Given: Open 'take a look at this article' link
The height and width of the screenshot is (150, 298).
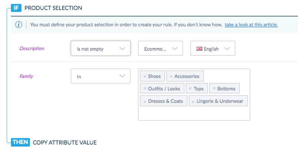Looking at the screenshot, I should (251, 25).
